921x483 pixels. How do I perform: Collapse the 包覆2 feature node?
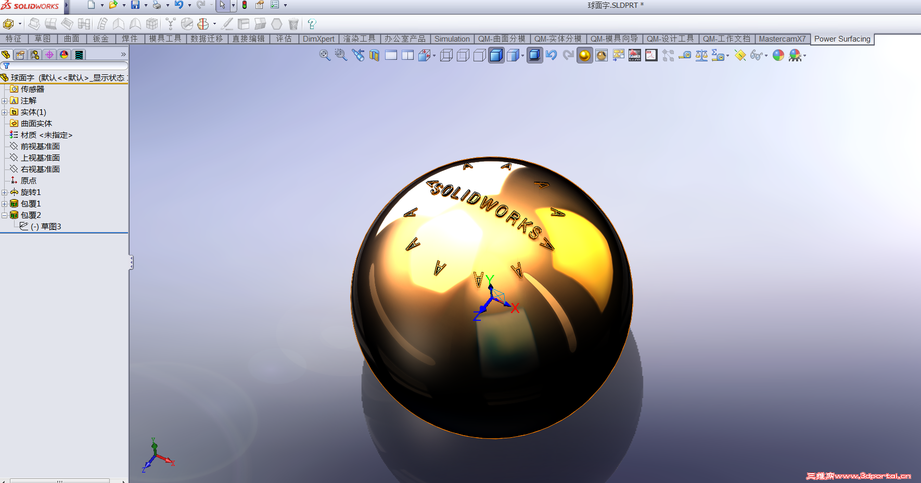(4, 215)
